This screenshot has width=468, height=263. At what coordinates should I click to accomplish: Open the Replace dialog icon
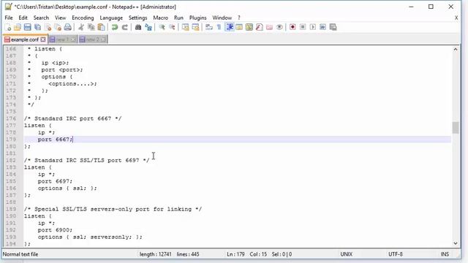[148, 28]
